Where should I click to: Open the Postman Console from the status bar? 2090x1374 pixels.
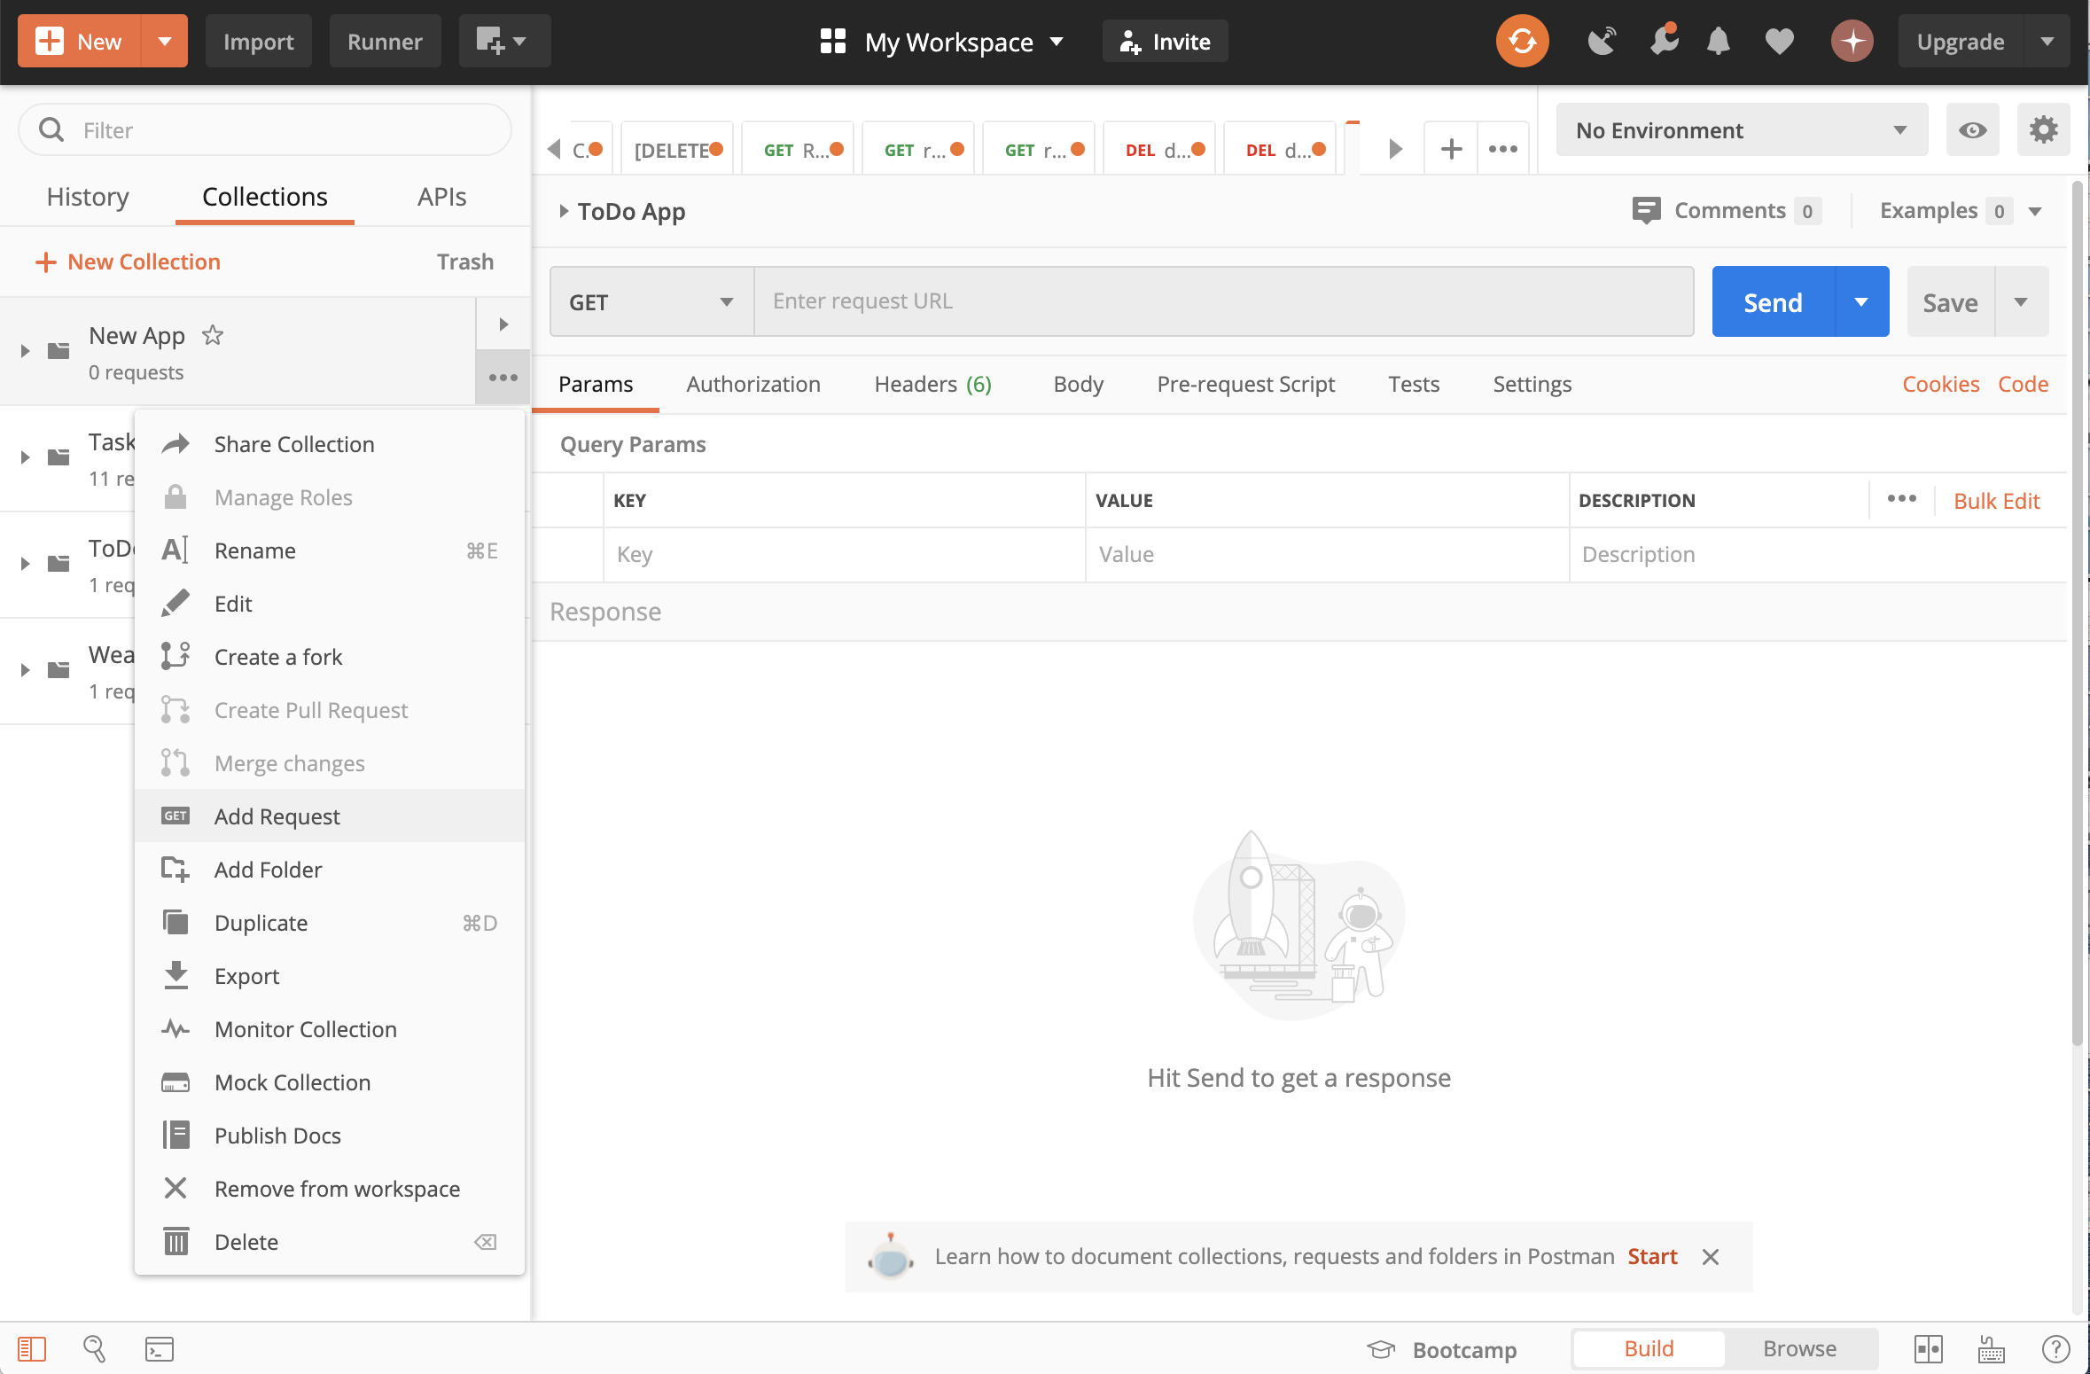click(159, 1348)
